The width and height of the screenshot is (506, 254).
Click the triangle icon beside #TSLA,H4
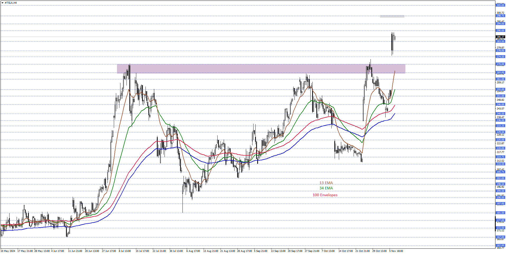coord(2,3)
